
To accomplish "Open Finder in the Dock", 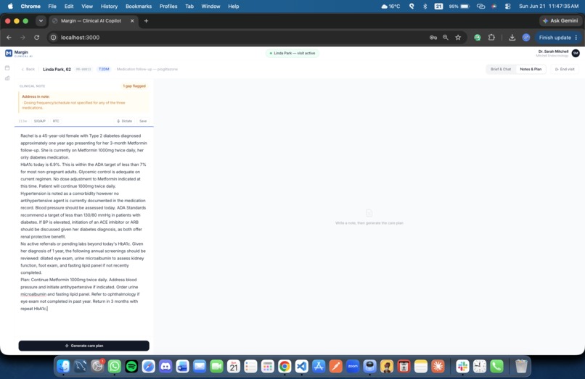I will (x=63, y=367).
